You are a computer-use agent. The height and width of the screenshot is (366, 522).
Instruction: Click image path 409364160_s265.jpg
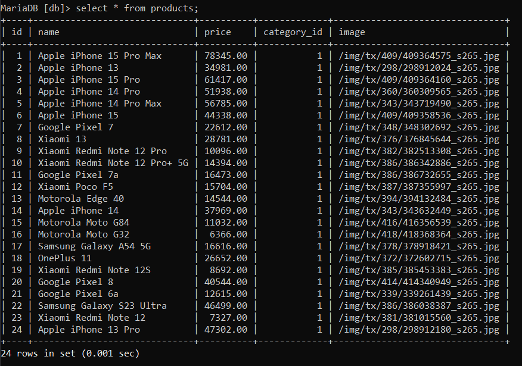point(419,80)
